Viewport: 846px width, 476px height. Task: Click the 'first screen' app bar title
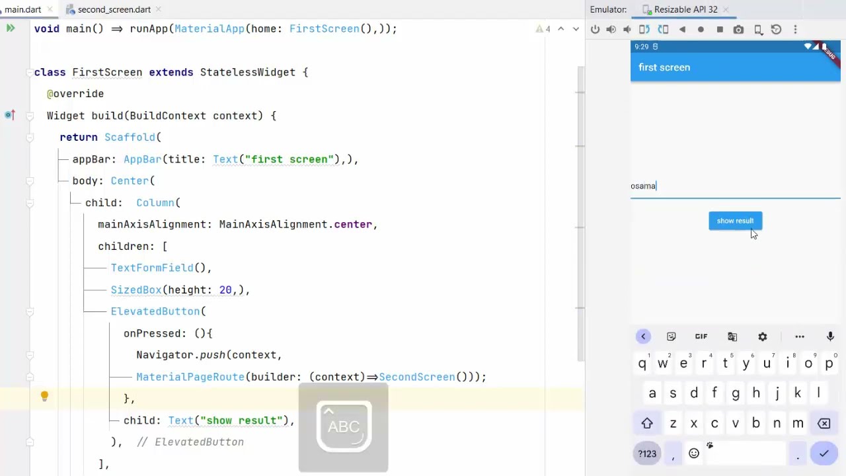click(x=664, y=67)
